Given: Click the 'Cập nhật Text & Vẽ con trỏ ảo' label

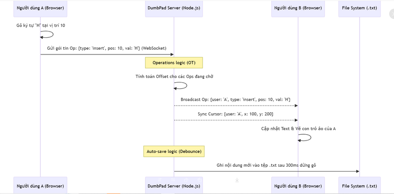Looking at the screenshot, I should tap(298, 129).
